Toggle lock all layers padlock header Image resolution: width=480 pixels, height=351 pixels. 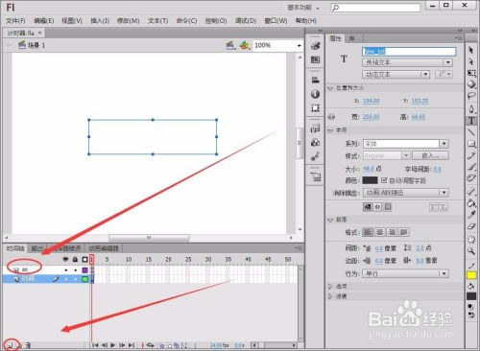(75, 259)
